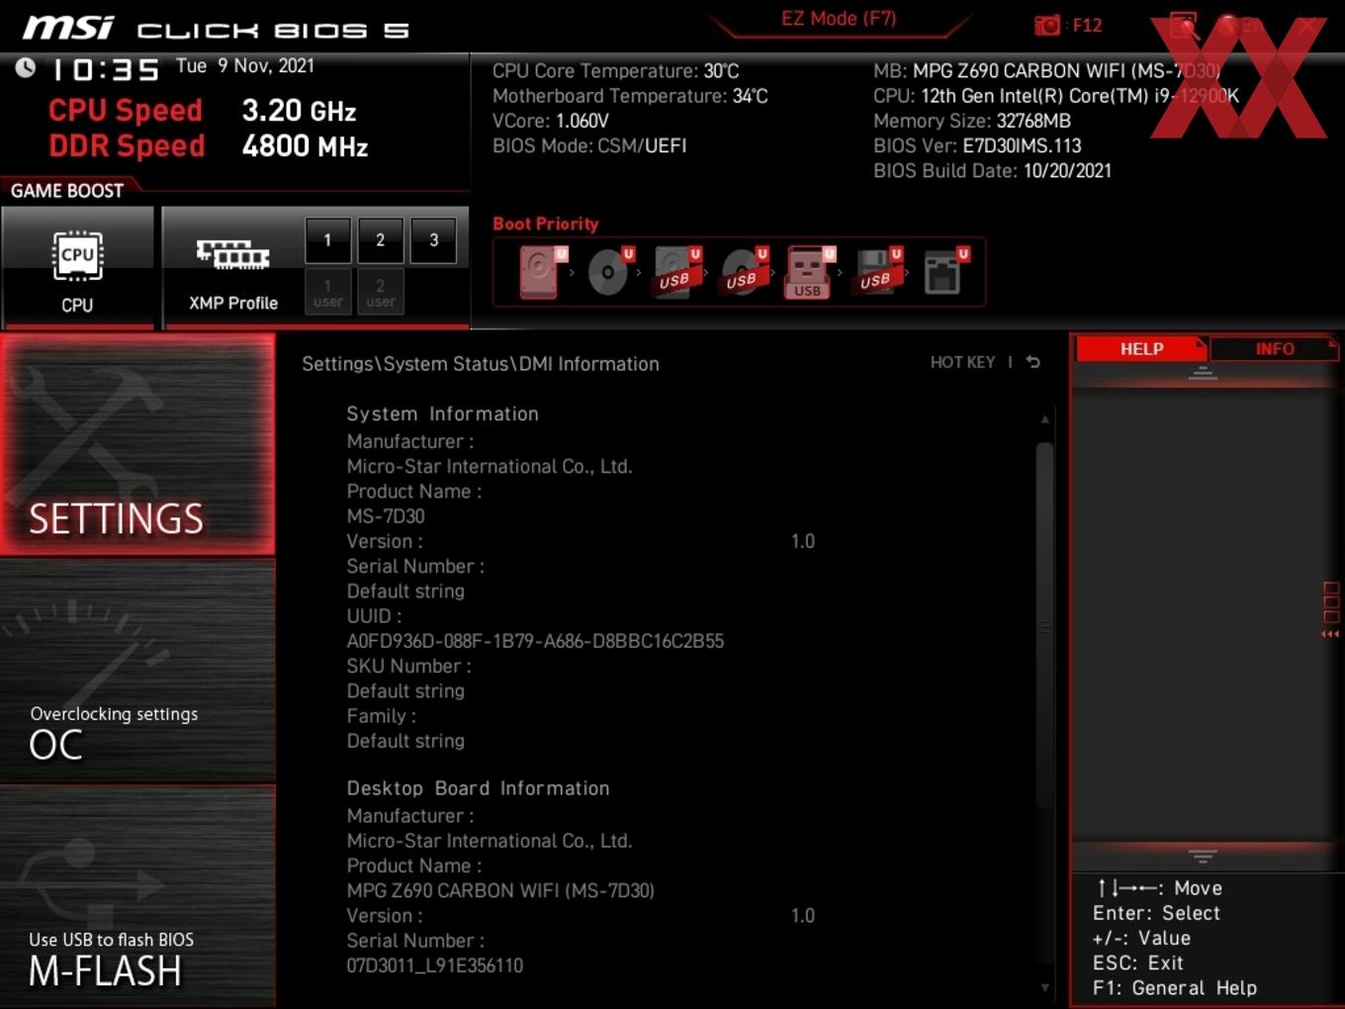Screen dimensions: 1345x1009
Task: Click the CPU Core Temperature 30°C reading
Action: point(615,71)
